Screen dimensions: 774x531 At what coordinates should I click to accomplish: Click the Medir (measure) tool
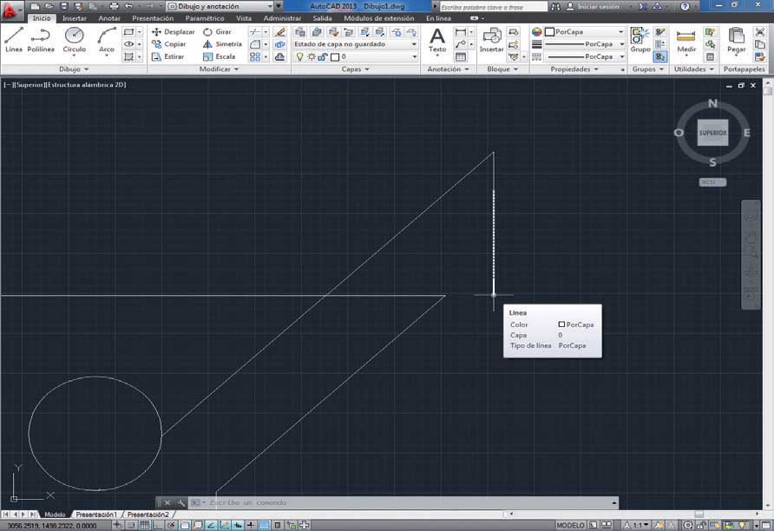[x=686, y=41]
